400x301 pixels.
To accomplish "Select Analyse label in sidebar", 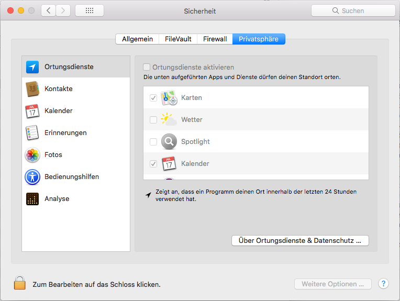I will (57, 199).
